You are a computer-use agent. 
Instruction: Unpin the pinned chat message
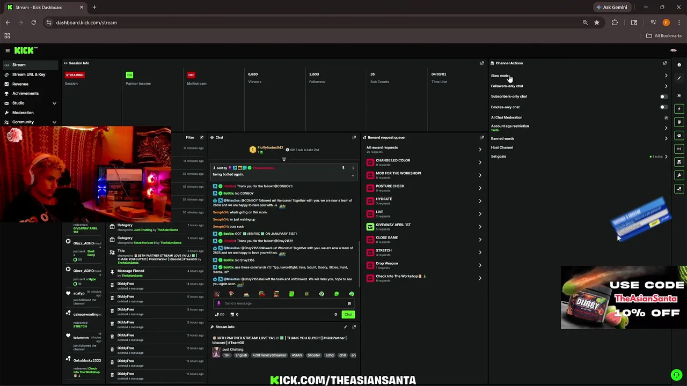point(343,168)
